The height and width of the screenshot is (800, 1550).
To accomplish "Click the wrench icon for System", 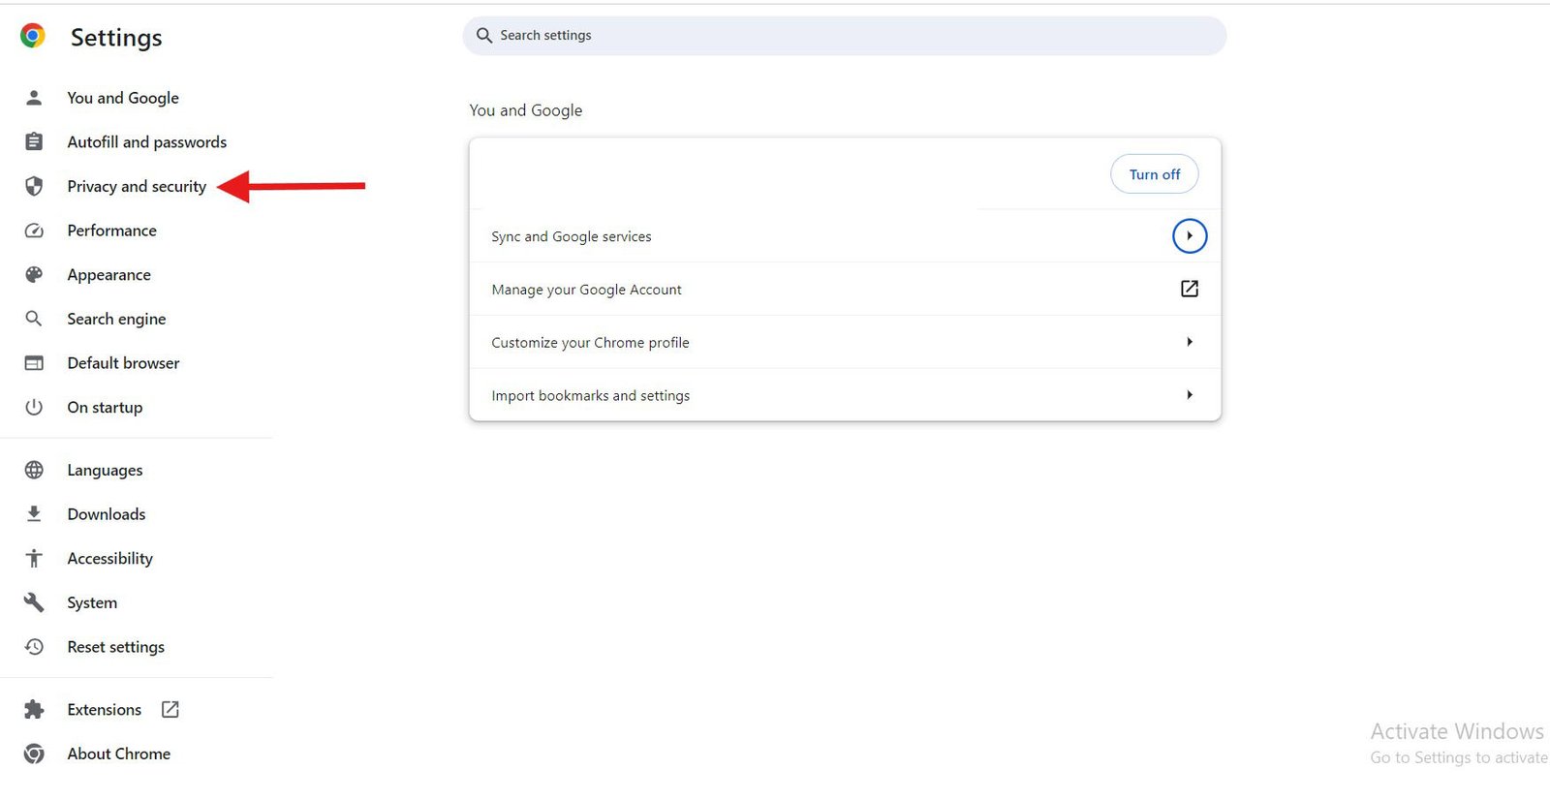I will pyautogui.click(x=34, y=602).
